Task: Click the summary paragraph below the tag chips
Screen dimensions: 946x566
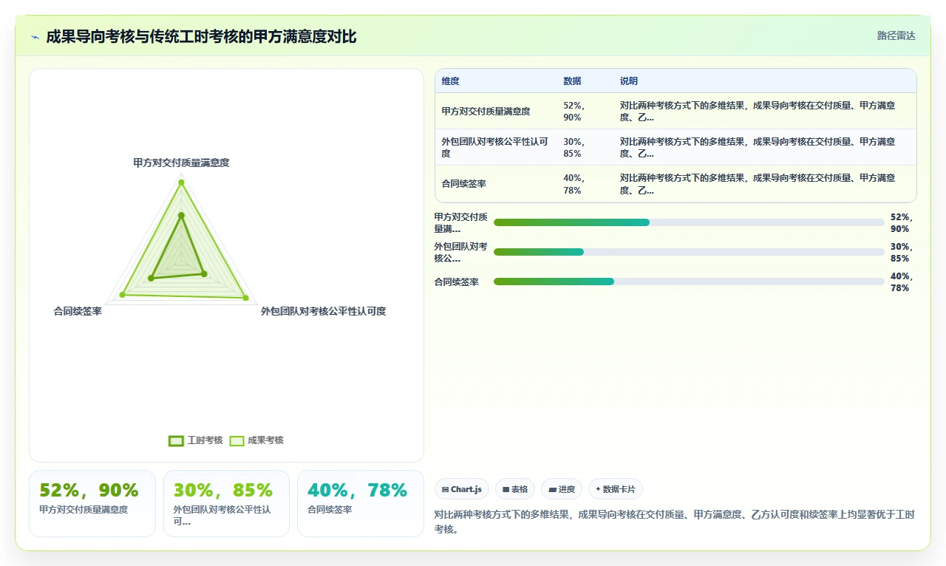Action: (x=674, y=522)
